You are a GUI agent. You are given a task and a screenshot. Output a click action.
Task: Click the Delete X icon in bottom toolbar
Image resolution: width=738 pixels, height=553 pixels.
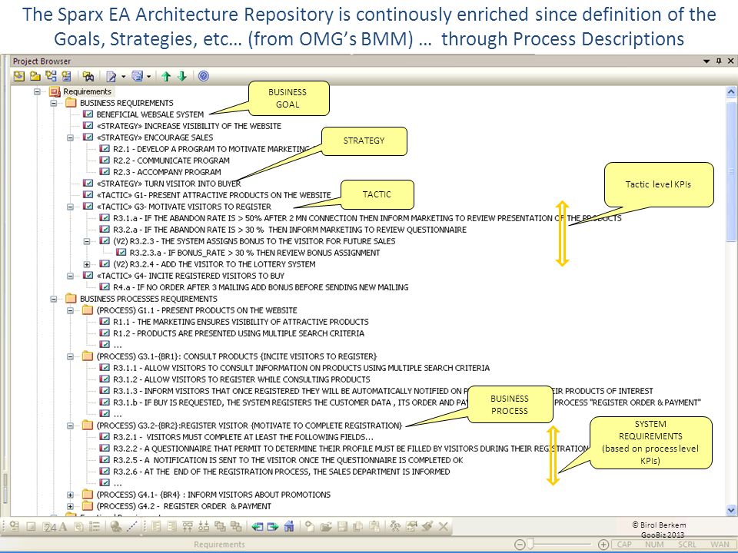click(x=444, y=527)
